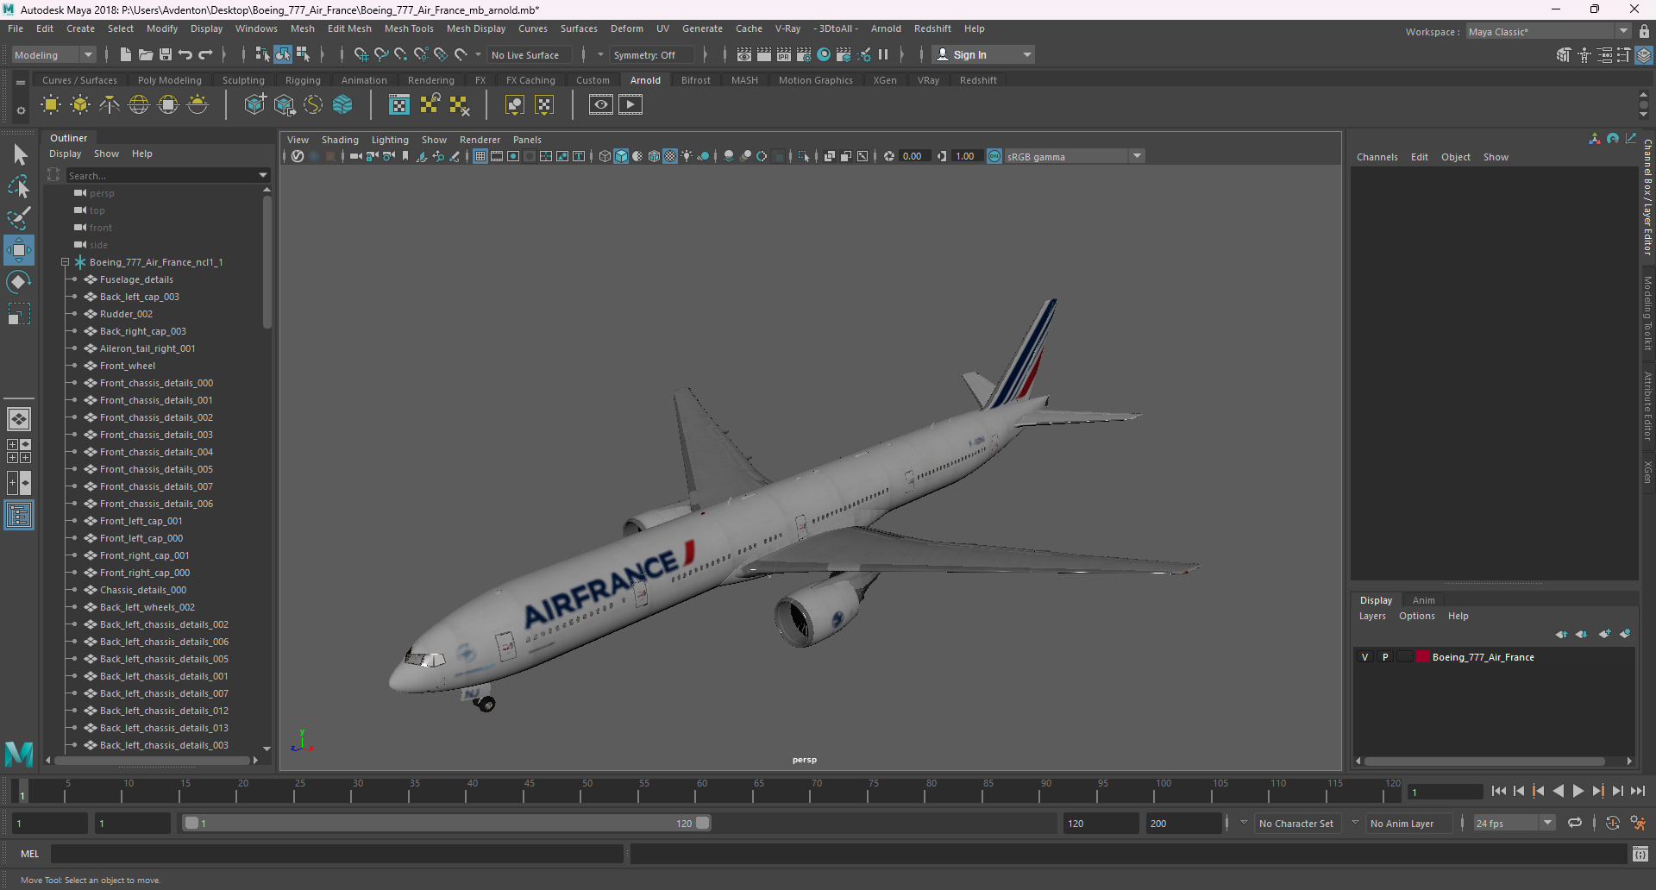Start Arnold render play icon
Viewport: 1656px width, 890px height.
coord(630,105)
